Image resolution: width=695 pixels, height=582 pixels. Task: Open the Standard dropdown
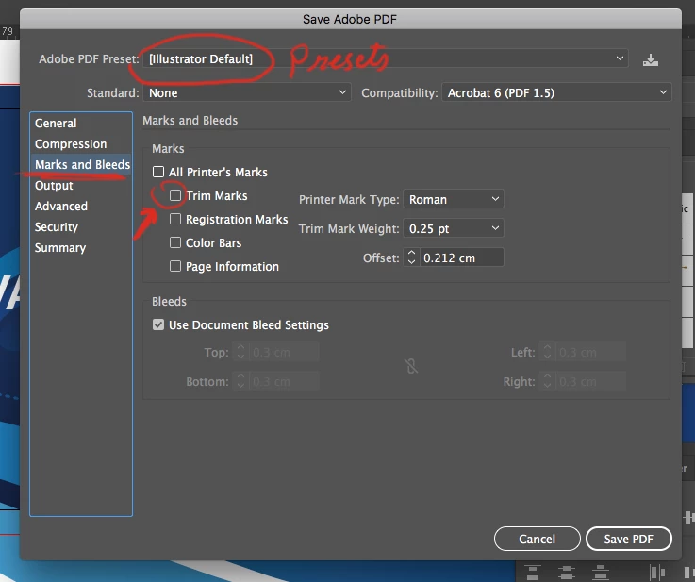point(247,92)
